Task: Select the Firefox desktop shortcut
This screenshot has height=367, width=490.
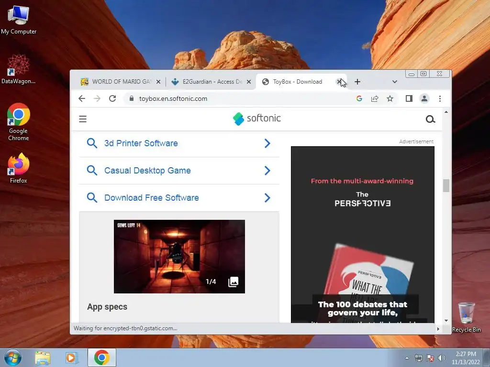Action: 19,168
